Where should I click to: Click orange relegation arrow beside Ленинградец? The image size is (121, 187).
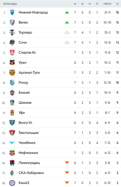(67, 162)
